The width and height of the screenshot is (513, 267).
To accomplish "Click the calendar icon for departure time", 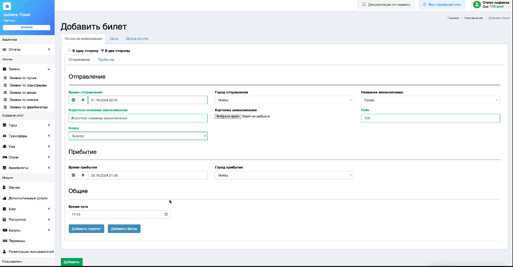I will click(x=73, y=100).
